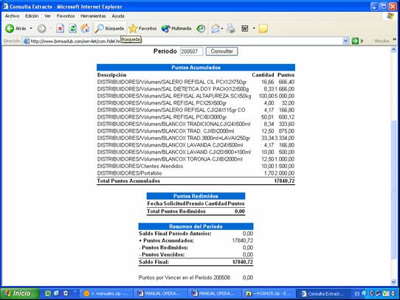Click the Consultar button
Screen dimensions: 400x300
(x=221, y=52)
